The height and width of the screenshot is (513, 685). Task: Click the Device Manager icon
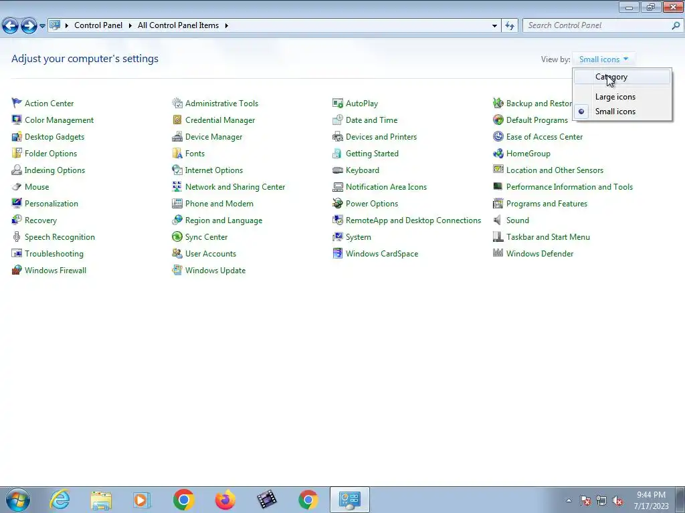coord(177,136)
